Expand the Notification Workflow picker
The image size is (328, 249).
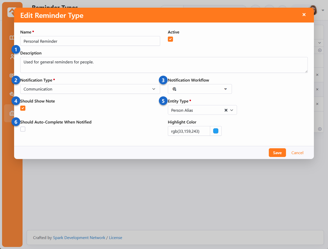click(x=225, y=89)
